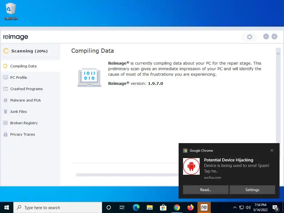284x213 pixels.
Task: Click the binary laptop illustration
Action: 89,77
